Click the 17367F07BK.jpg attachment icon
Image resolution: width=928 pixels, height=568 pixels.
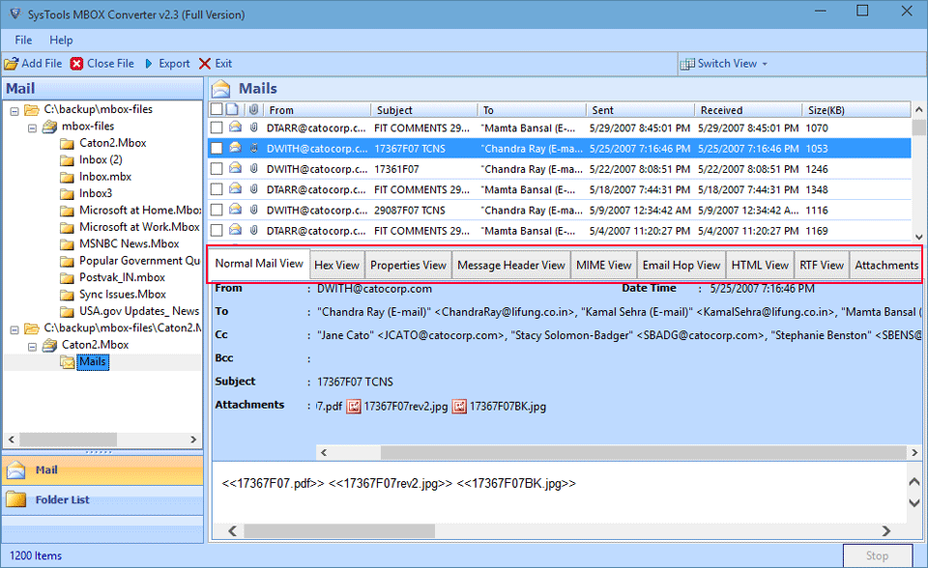(459, 407)
